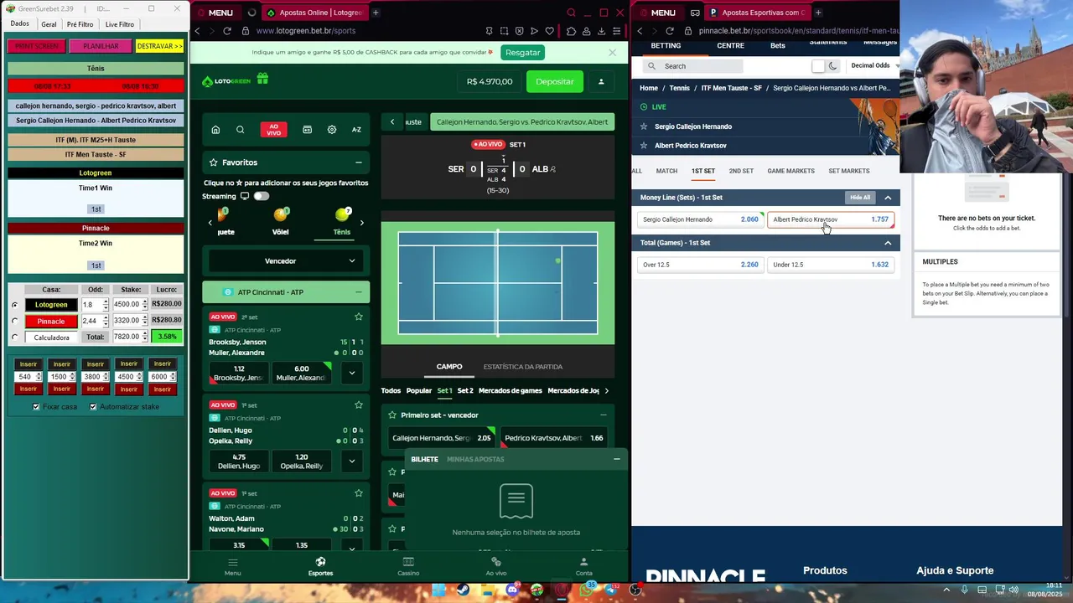Click the Lotogreen gift box icon
Screen dimensions: 1073x603
[262, 80]
